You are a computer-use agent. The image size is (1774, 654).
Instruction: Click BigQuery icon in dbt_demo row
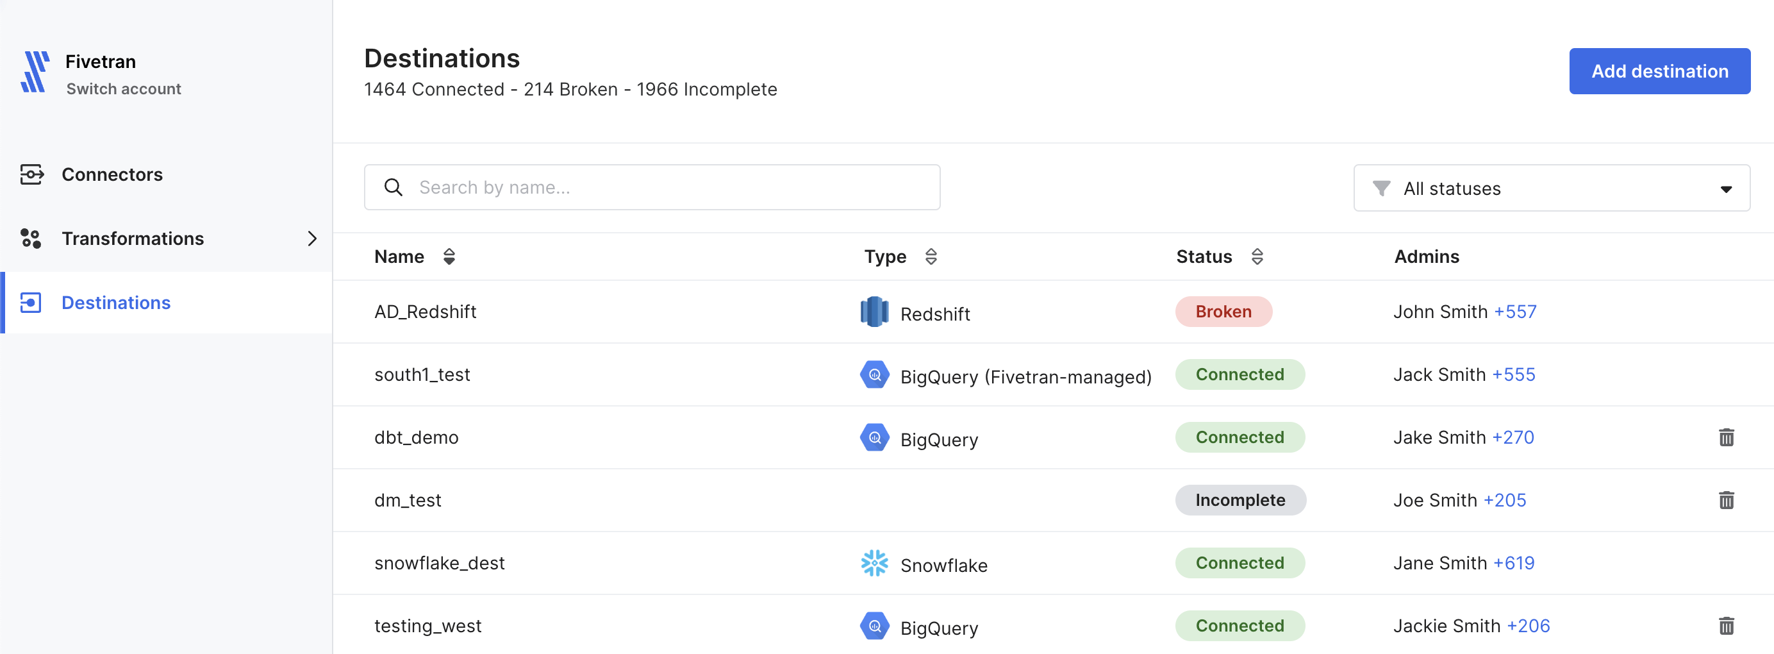874,438
